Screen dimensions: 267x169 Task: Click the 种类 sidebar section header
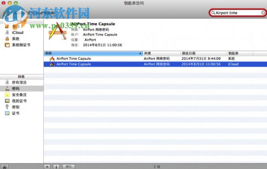click(21, 77)
